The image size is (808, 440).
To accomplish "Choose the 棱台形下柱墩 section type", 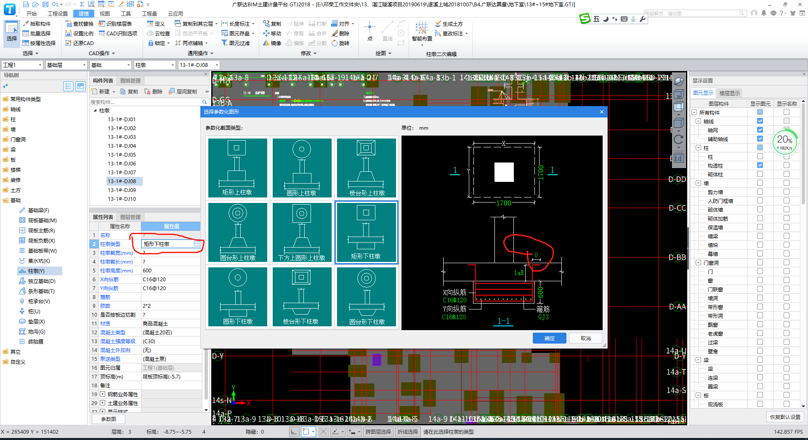I will tap(302, 297).
